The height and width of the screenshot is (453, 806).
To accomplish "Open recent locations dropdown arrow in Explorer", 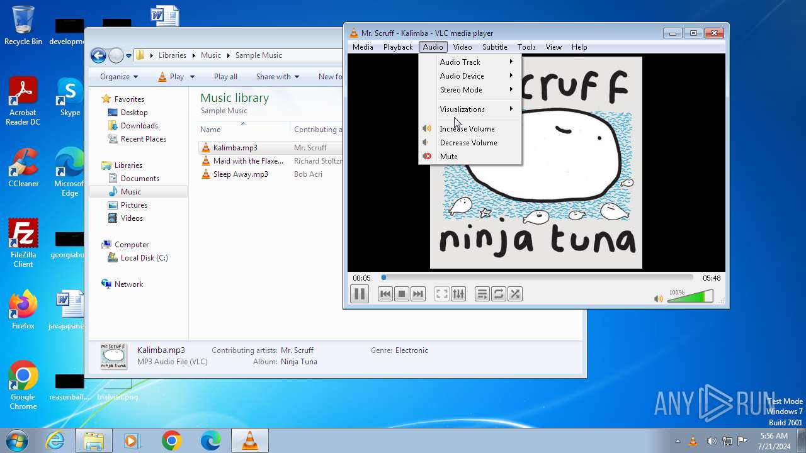I will pyautogui.click(x=128, y=55).
